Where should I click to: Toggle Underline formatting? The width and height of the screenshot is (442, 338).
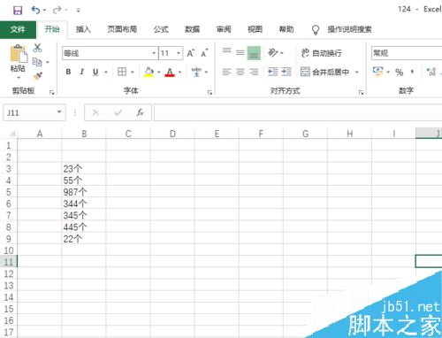pos(95,72)
